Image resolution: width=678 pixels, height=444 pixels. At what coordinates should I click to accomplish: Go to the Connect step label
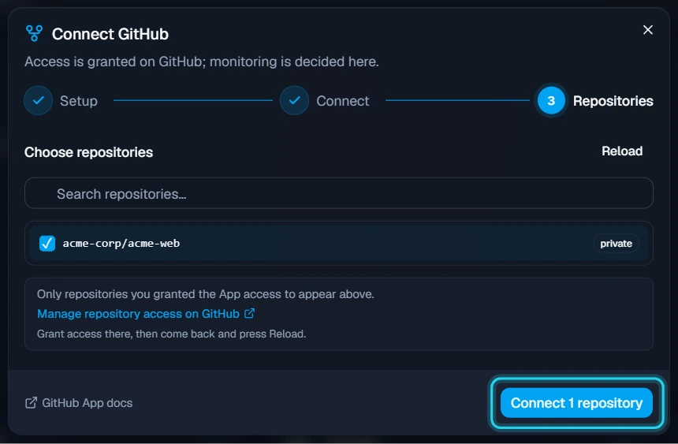(x=343, y=101)
